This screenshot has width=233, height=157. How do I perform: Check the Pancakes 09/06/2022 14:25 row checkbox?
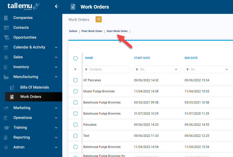pos(75,125)
